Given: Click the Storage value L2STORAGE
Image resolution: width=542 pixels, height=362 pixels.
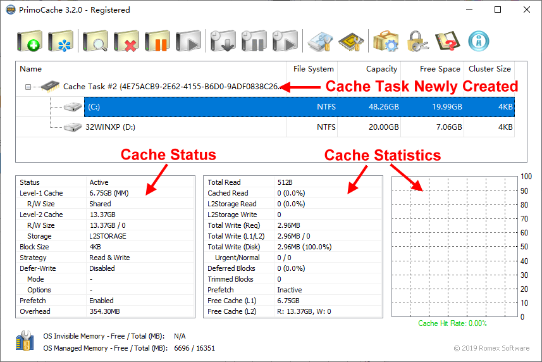Looking at the screenshot, I should pyautogui.click(x=108, y=236).
